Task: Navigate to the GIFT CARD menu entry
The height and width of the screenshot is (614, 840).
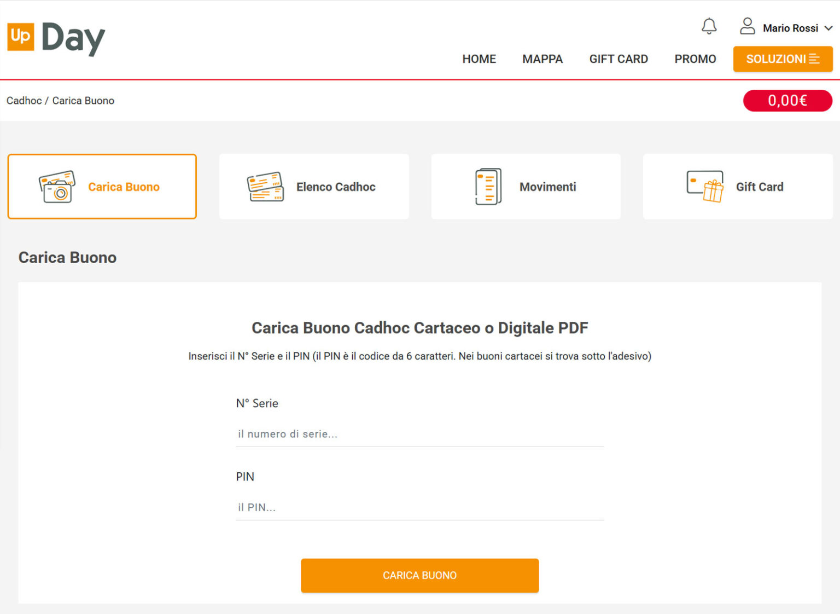Action: coord(619,59)
